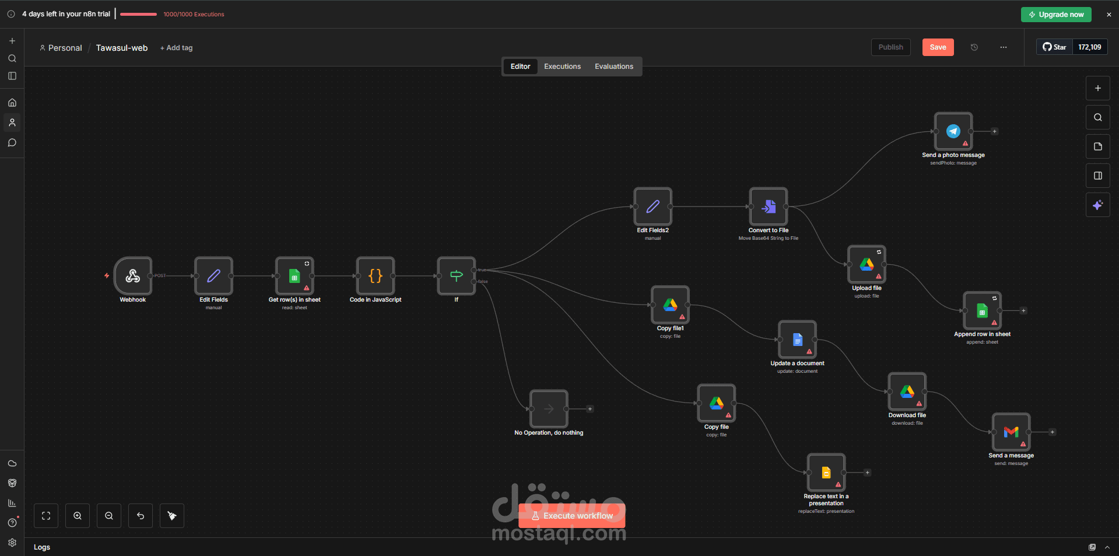Open search in the left sidebar
1119x556 pixels.
(12, 58)
